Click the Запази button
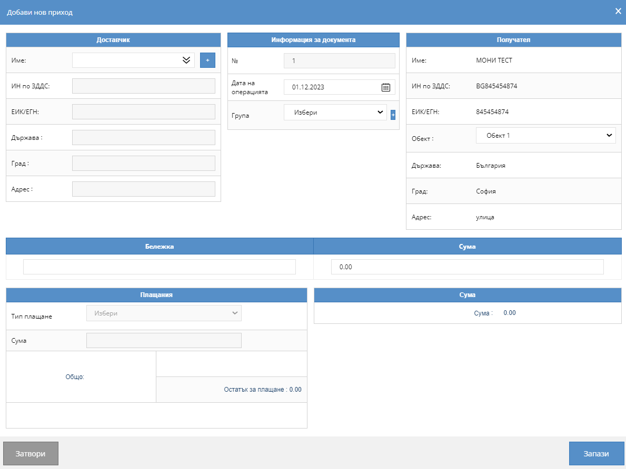Screen dimensions: 626x469 [x=596, y=453]
